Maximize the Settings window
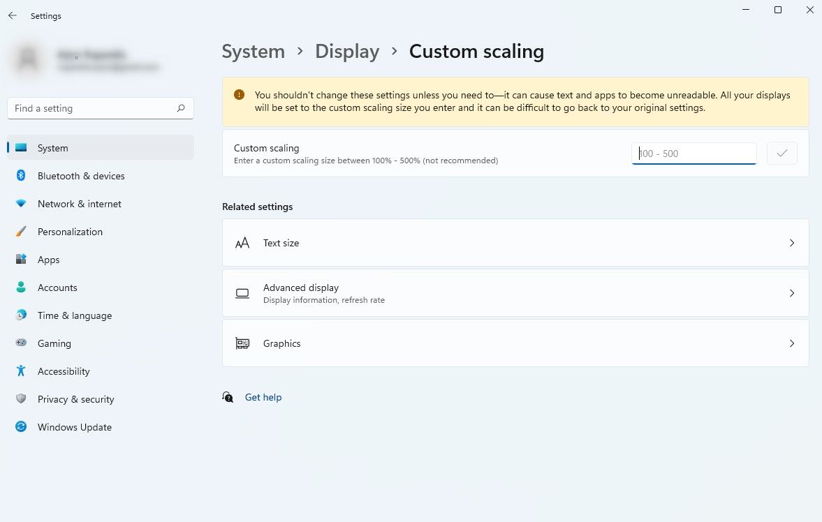This screenshot has width=822, height=522. (778, 10)
